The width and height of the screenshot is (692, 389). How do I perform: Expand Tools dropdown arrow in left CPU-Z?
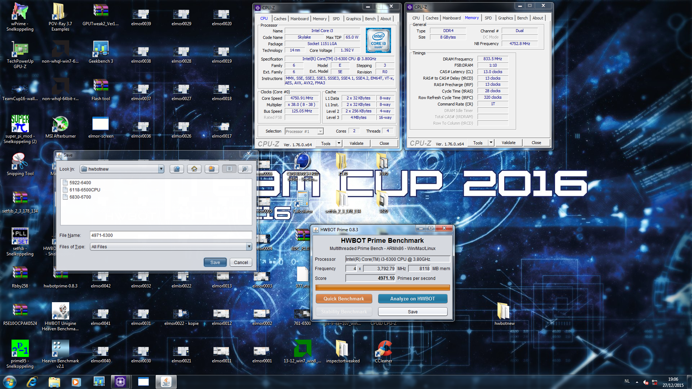339,143
